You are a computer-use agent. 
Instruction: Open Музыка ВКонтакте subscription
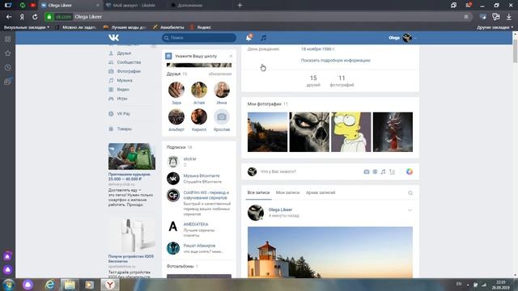(x=202, y=176)
